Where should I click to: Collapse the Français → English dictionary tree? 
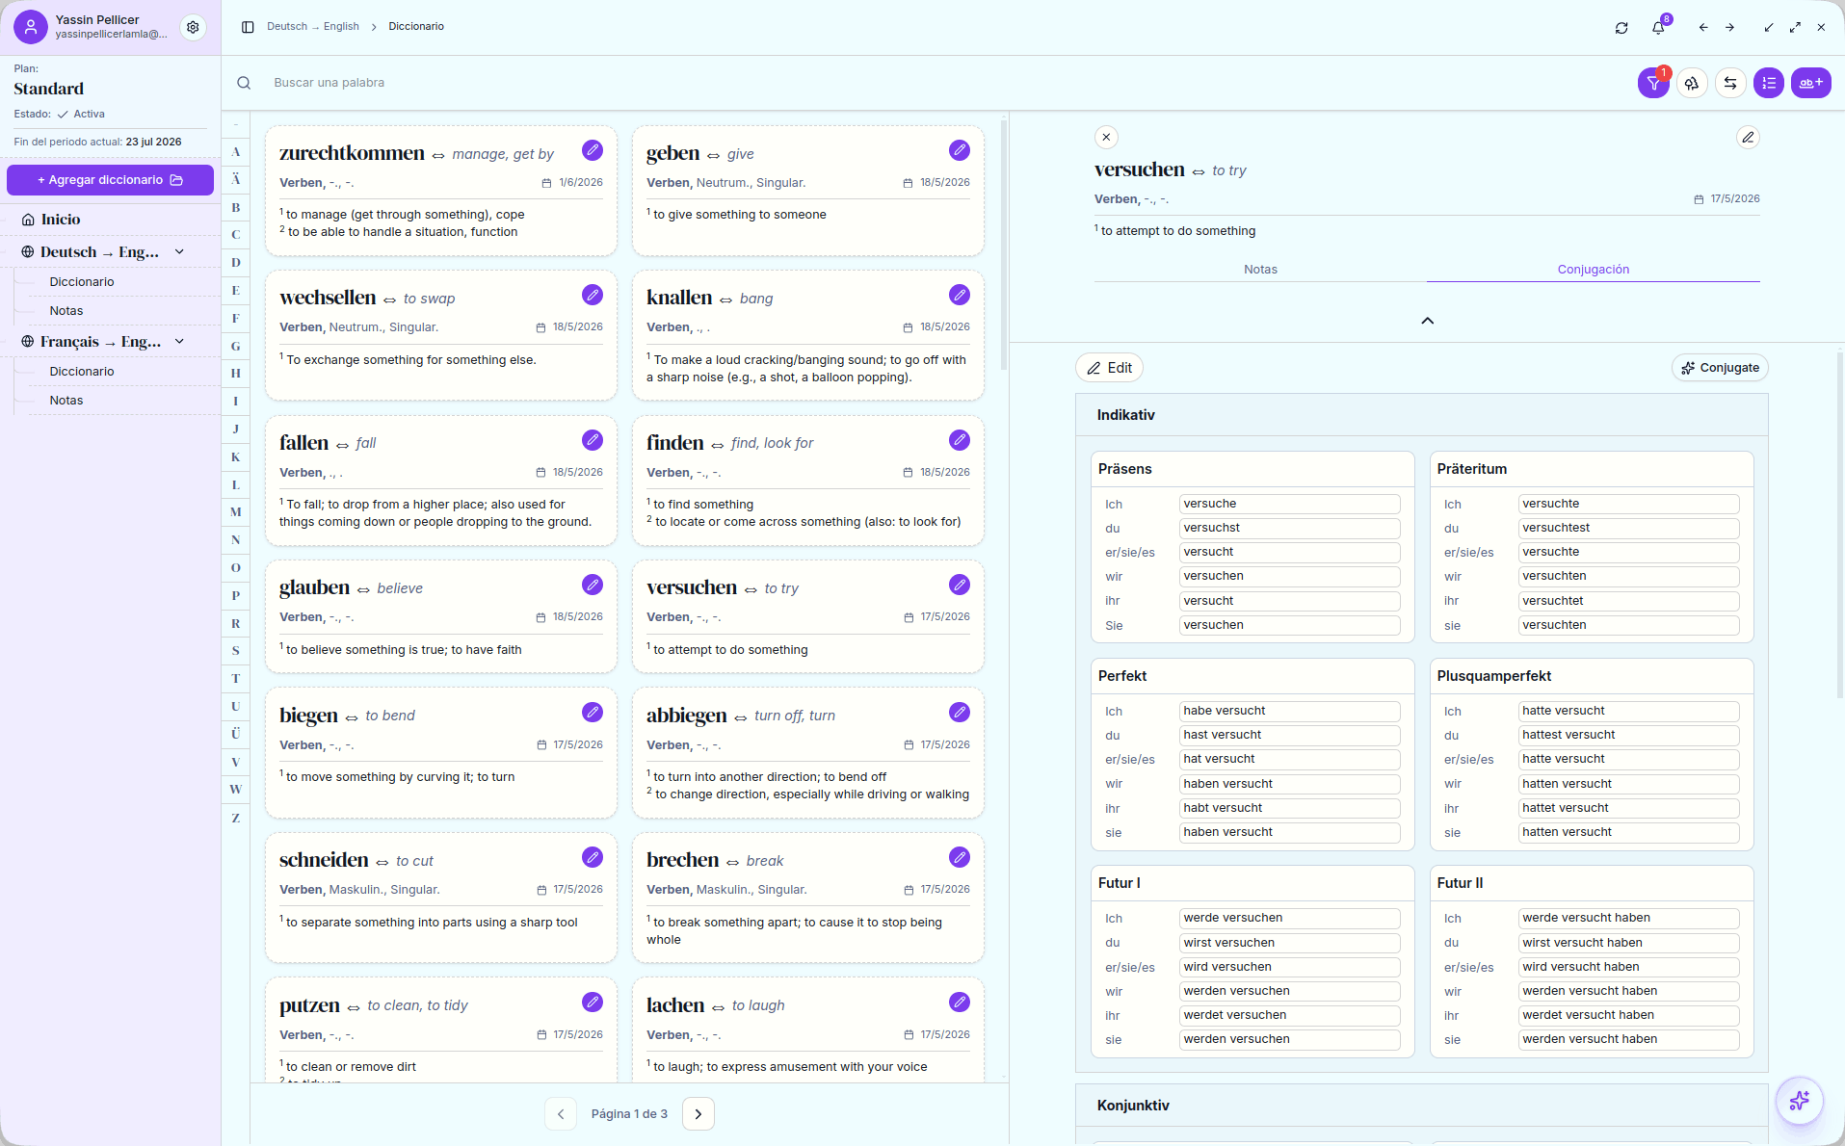click(x=179, y=342)
